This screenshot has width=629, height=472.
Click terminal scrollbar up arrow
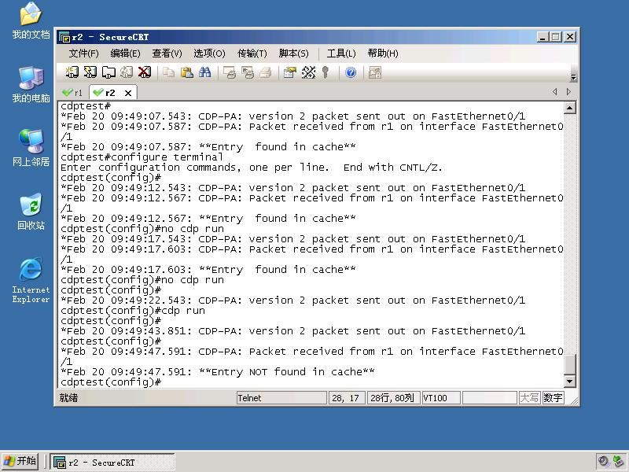569,108
